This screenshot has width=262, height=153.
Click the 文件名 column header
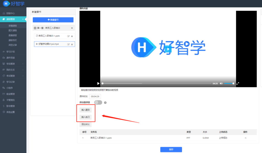click(x=94, y=132)
